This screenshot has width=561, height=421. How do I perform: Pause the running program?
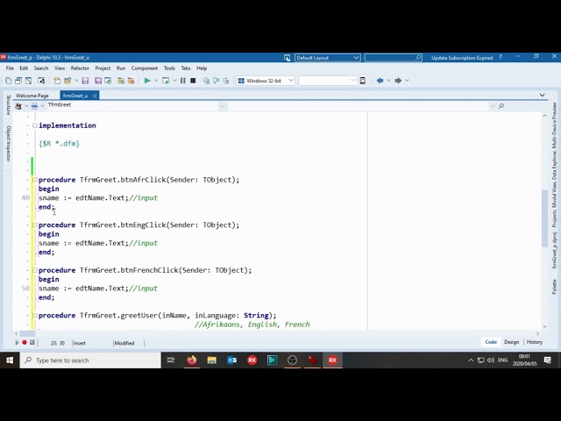183,81
